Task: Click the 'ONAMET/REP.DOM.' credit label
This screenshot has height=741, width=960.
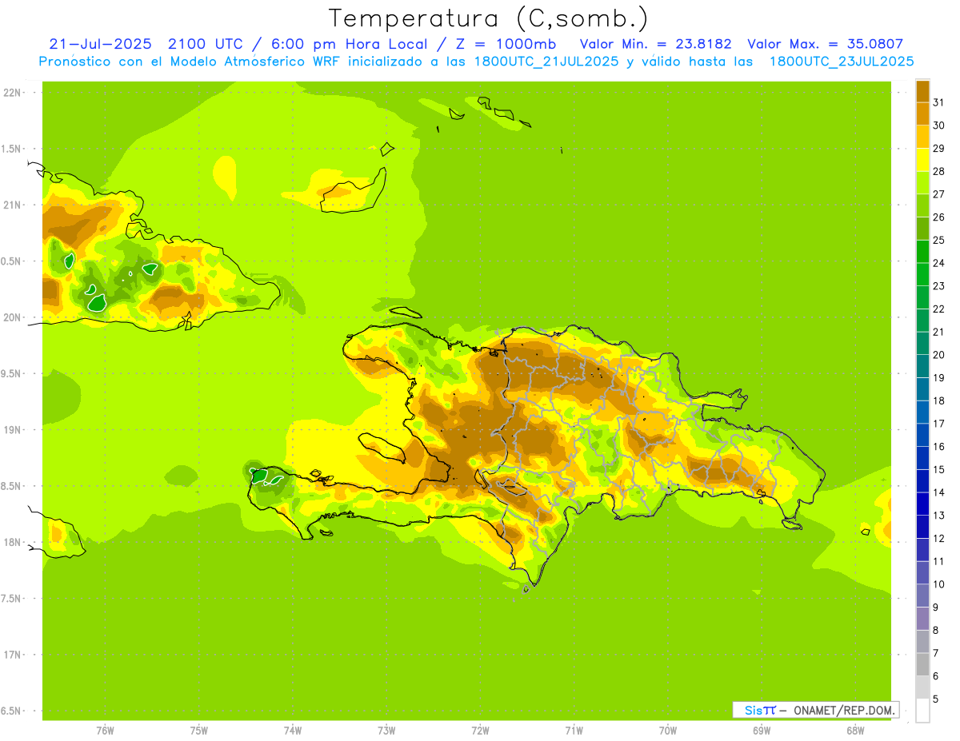Action: (x=842, y=710)
